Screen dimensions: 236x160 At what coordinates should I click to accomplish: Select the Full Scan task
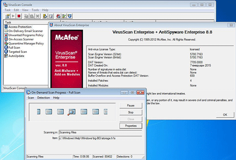pos(14,48)
